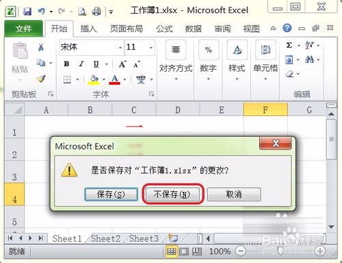Open the Fill Color dropdown arrow
342x263 pixels.
tap(104, 79)
